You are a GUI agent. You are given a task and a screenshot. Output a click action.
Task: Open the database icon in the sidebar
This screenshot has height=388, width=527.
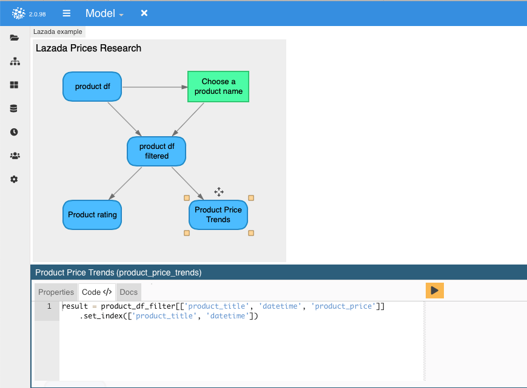coord(14,108)
